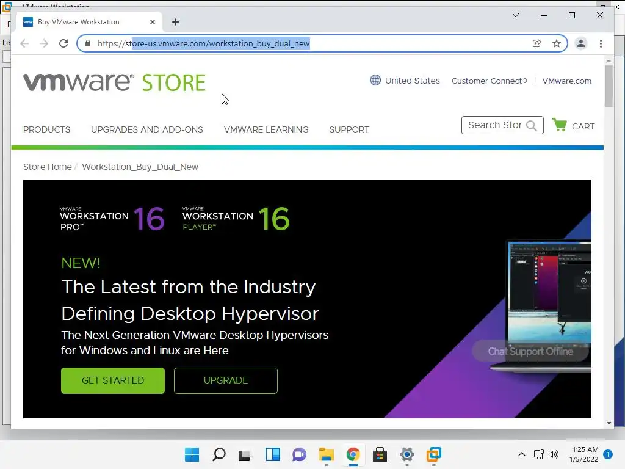Screen dimensions: 625x469
Task: Open Microsoft Store from the taskbar
Action: 380,454
